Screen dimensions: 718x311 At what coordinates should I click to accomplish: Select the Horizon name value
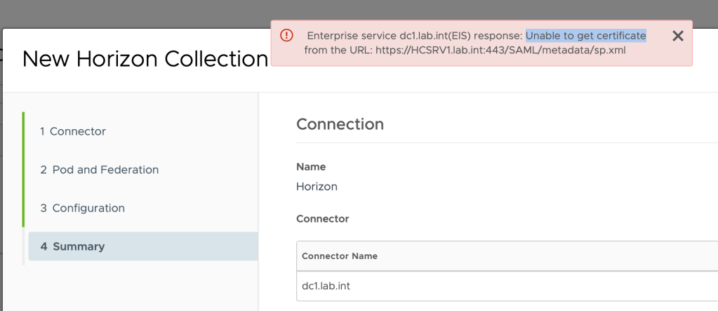(x=317, y=187)
